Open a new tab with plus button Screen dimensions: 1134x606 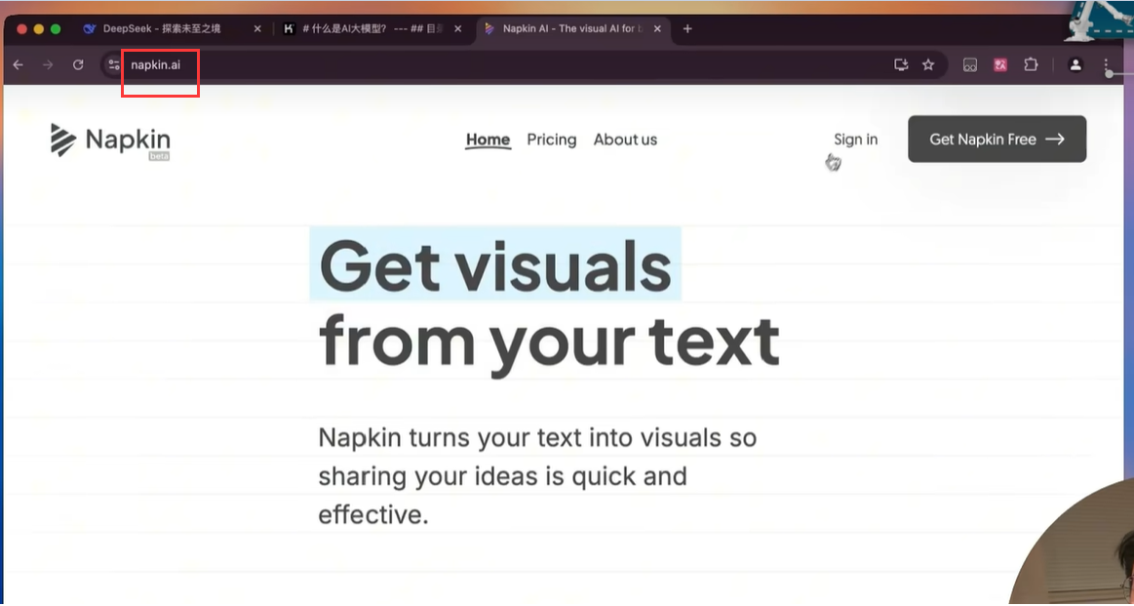tap(687, 29)
